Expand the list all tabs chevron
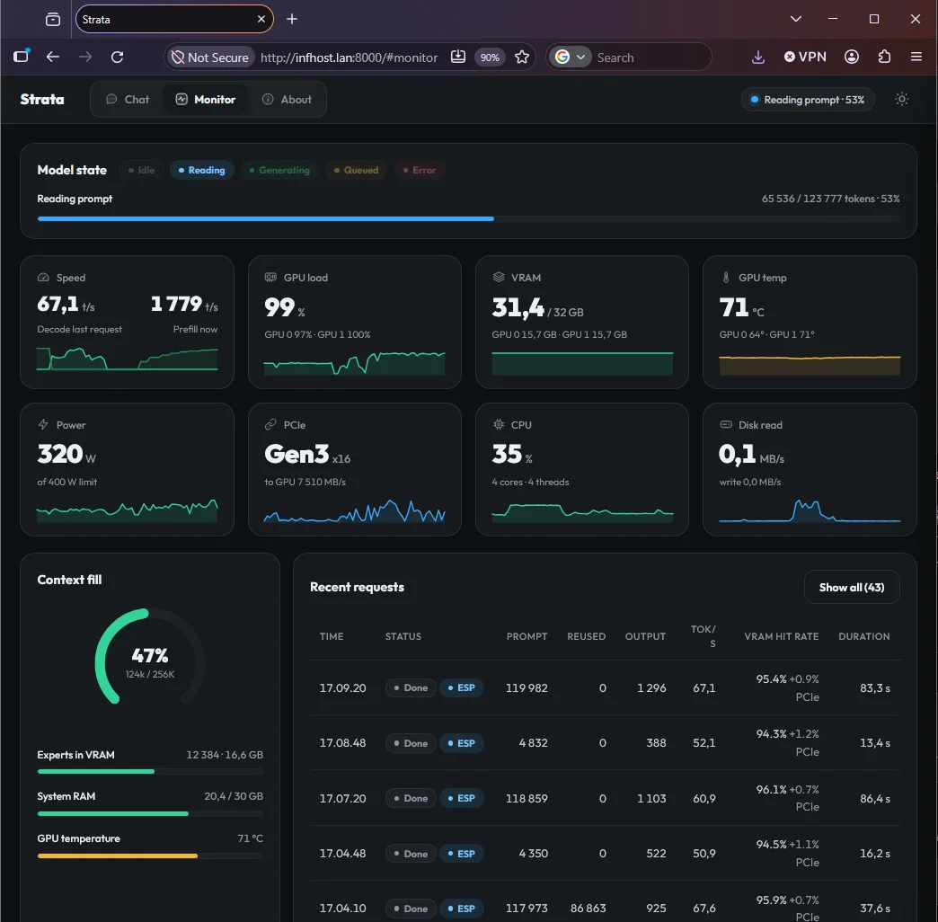Viewport: 938px width, 922px height. 796,19
